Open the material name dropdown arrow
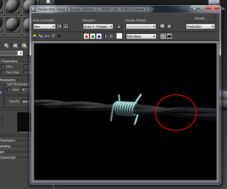227x189 pixels. [20, 53]
